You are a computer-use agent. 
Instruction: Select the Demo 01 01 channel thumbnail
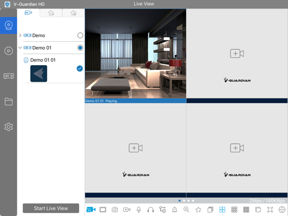tap(39, 74)
